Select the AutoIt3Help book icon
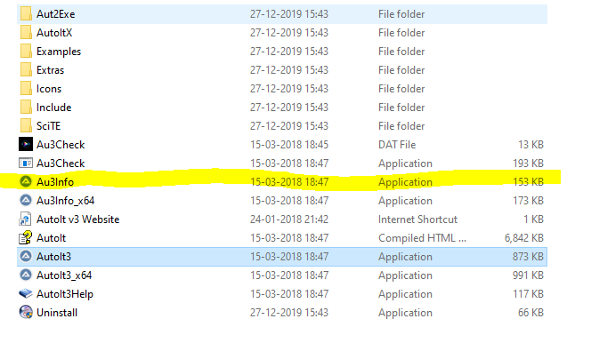This screenshot has width=591, height=343. click(26, 294)
